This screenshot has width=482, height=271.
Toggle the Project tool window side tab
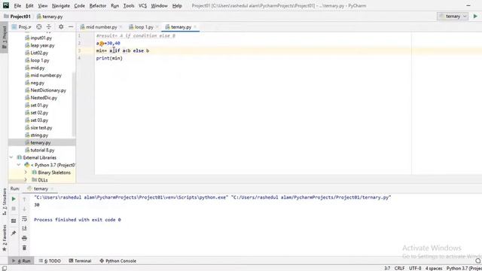point(4,37)
